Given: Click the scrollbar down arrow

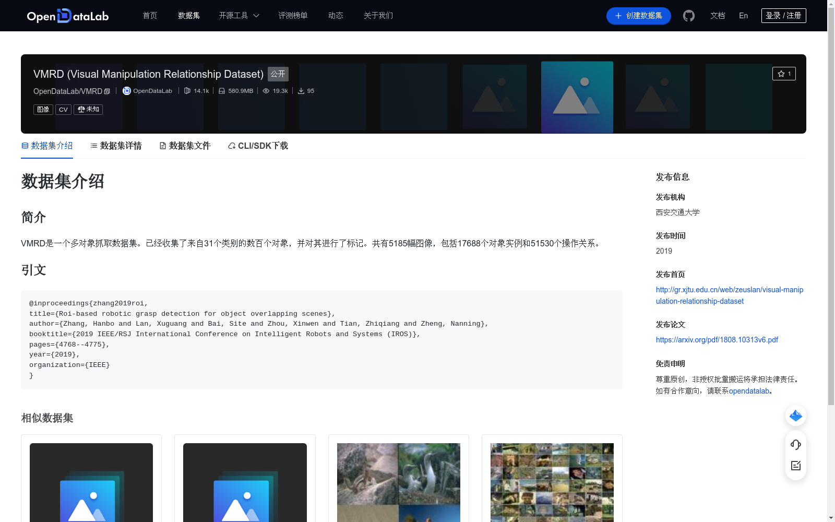Looking at the screenshot, I should (831, 518).
